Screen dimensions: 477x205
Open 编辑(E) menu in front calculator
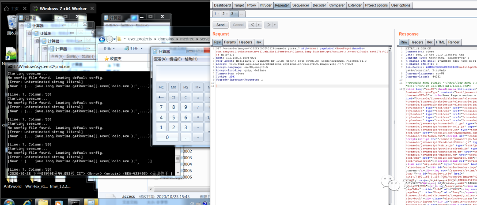point(175,59)
